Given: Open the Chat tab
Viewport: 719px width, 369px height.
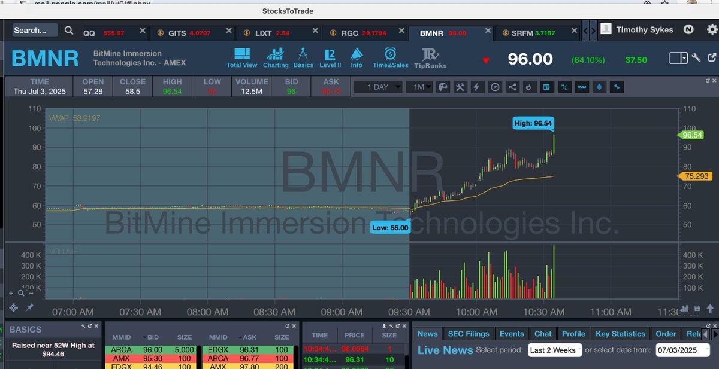Looking at the screenshot, I should (543, 334).
